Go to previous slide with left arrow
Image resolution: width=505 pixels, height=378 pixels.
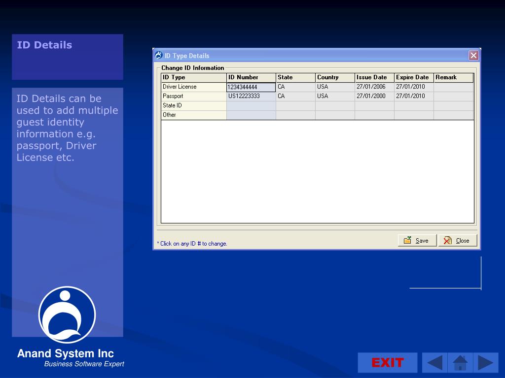click(434, 363)
